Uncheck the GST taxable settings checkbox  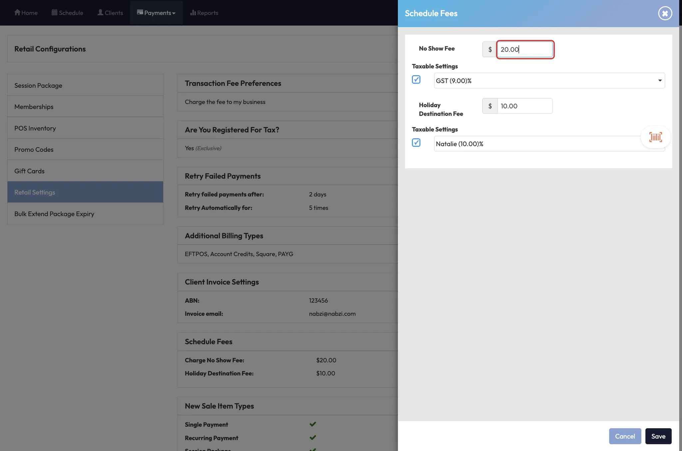click(x=416, y=80)
